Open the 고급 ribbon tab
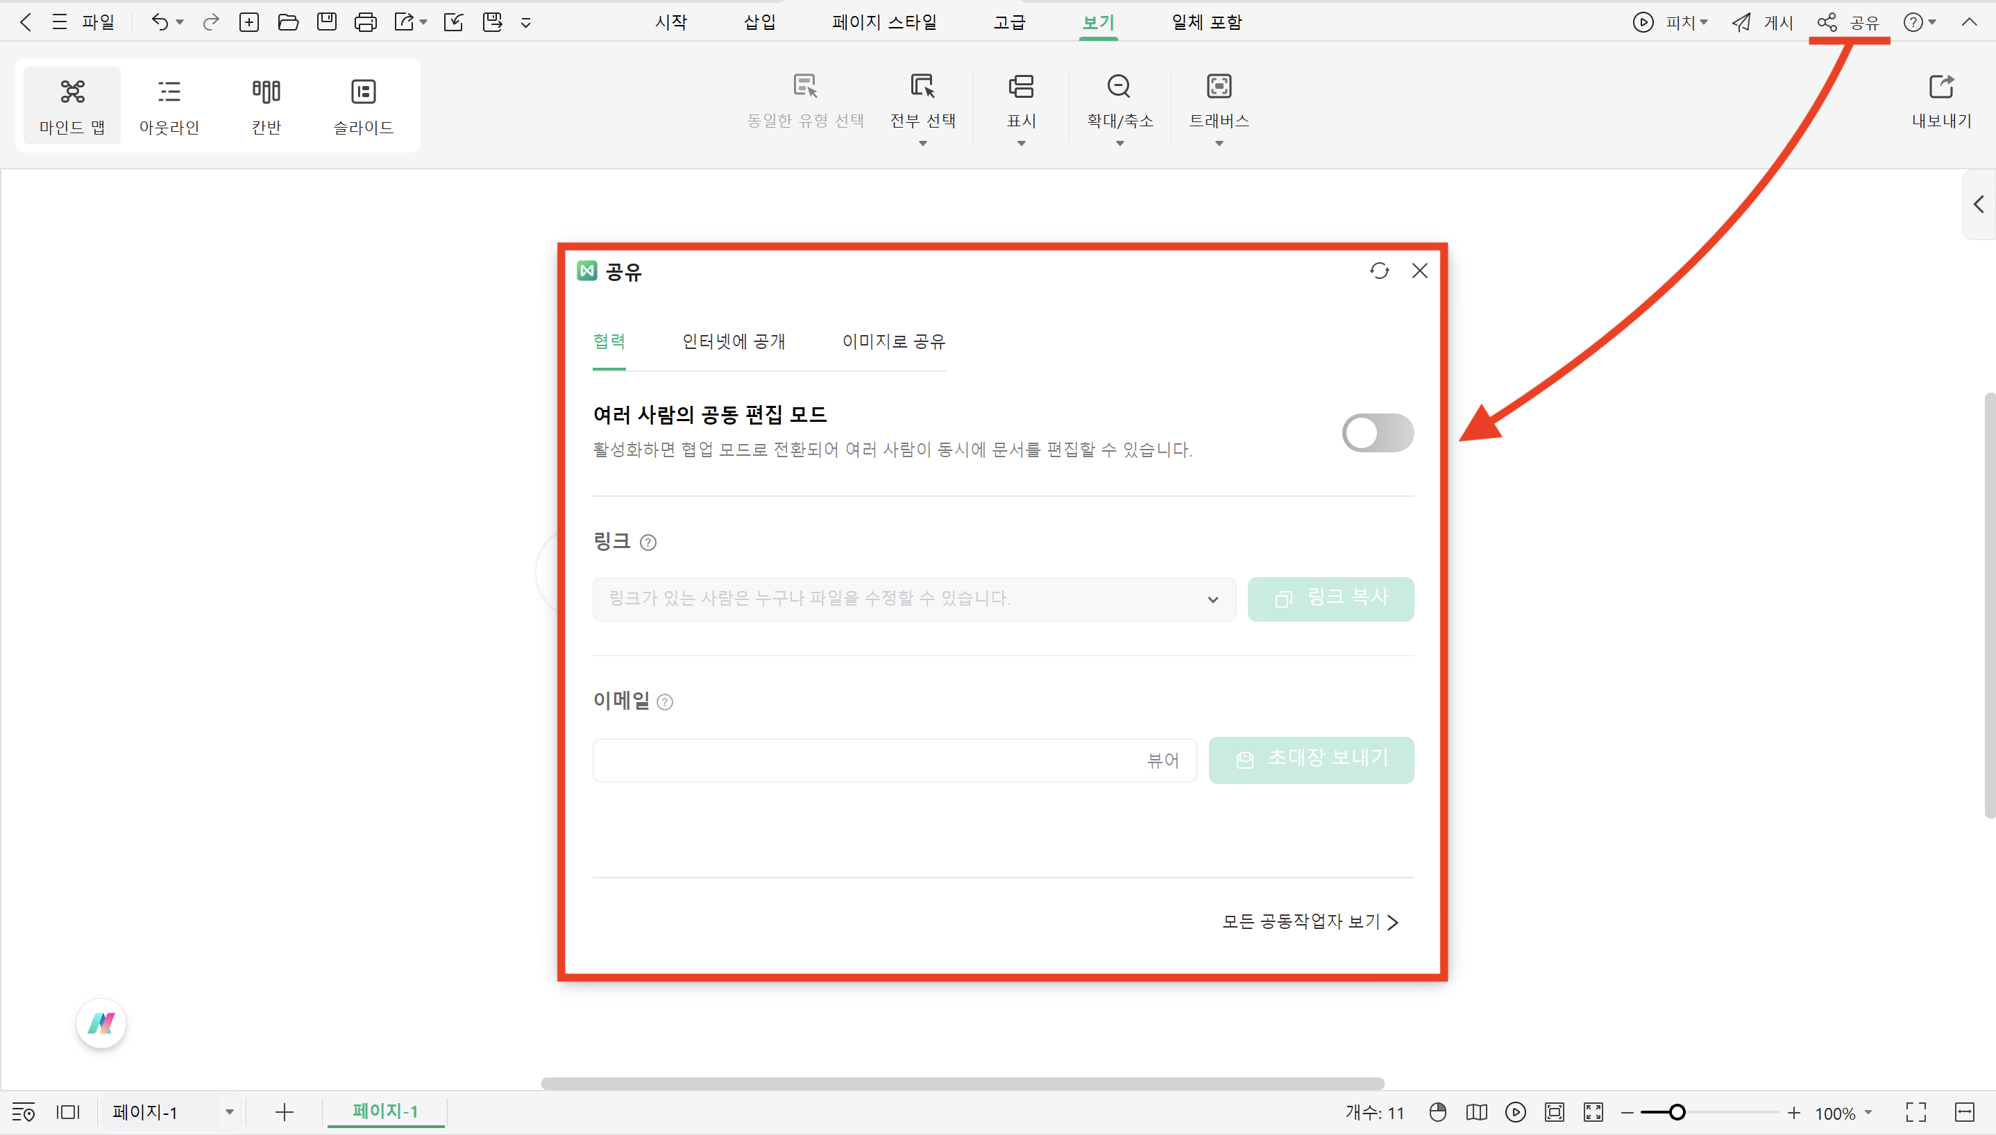This screenshot has height=1135, width=1996. (x=1010, y=22)
